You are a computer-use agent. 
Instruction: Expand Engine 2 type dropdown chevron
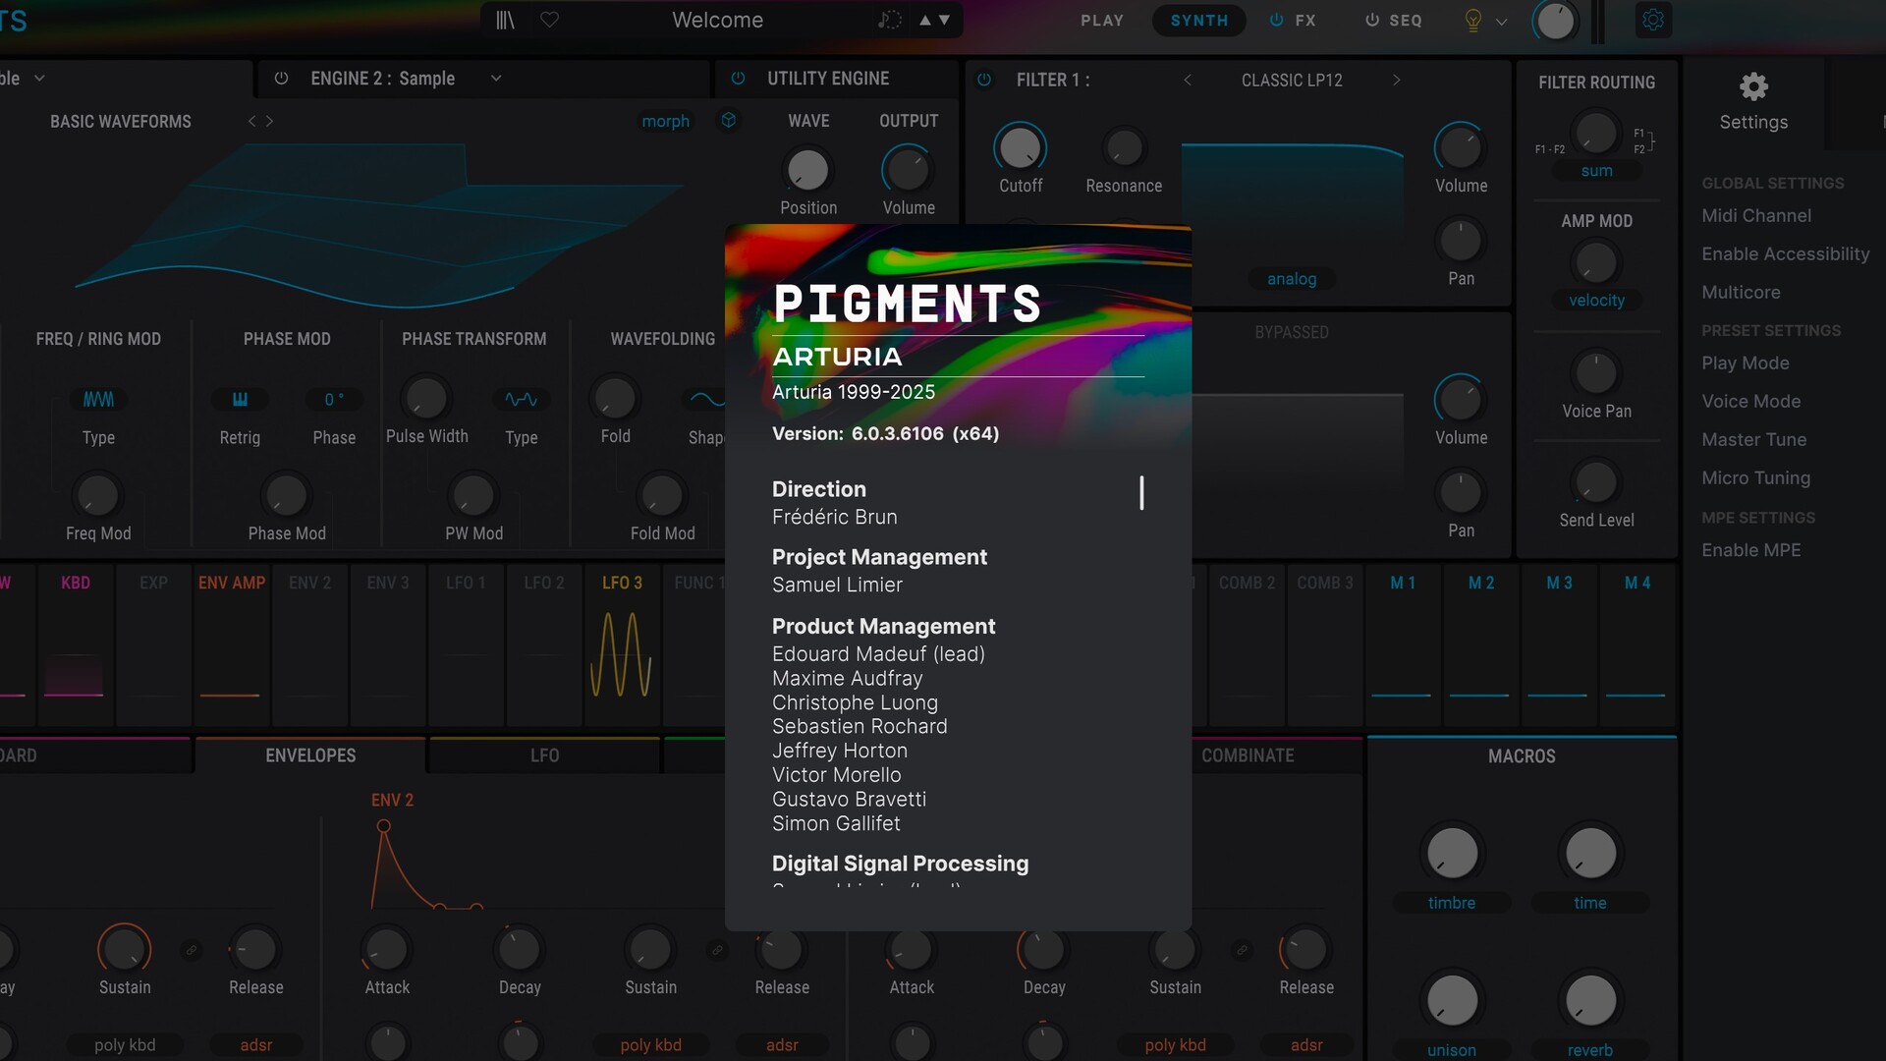coord(496,79)
